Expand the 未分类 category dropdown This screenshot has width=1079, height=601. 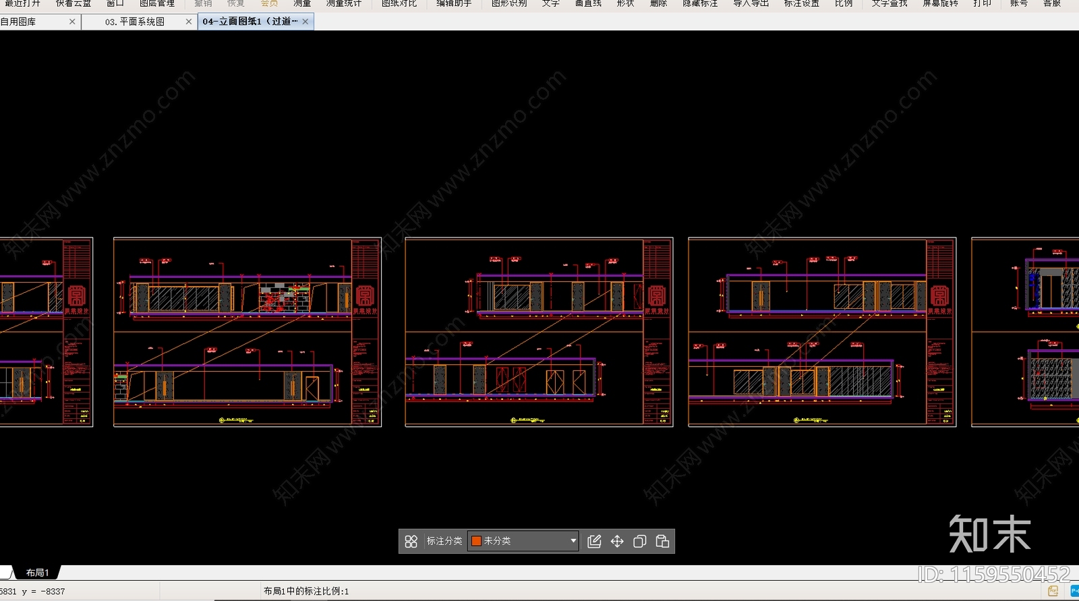[573, 541]
